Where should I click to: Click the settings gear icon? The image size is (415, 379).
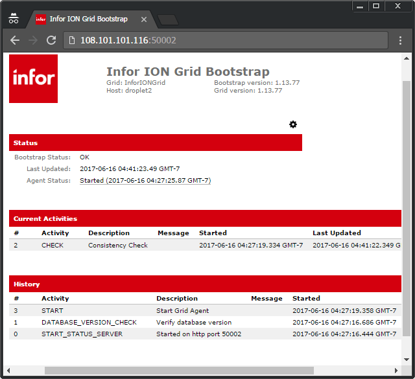pyautogui.click(x=293, y=124)
